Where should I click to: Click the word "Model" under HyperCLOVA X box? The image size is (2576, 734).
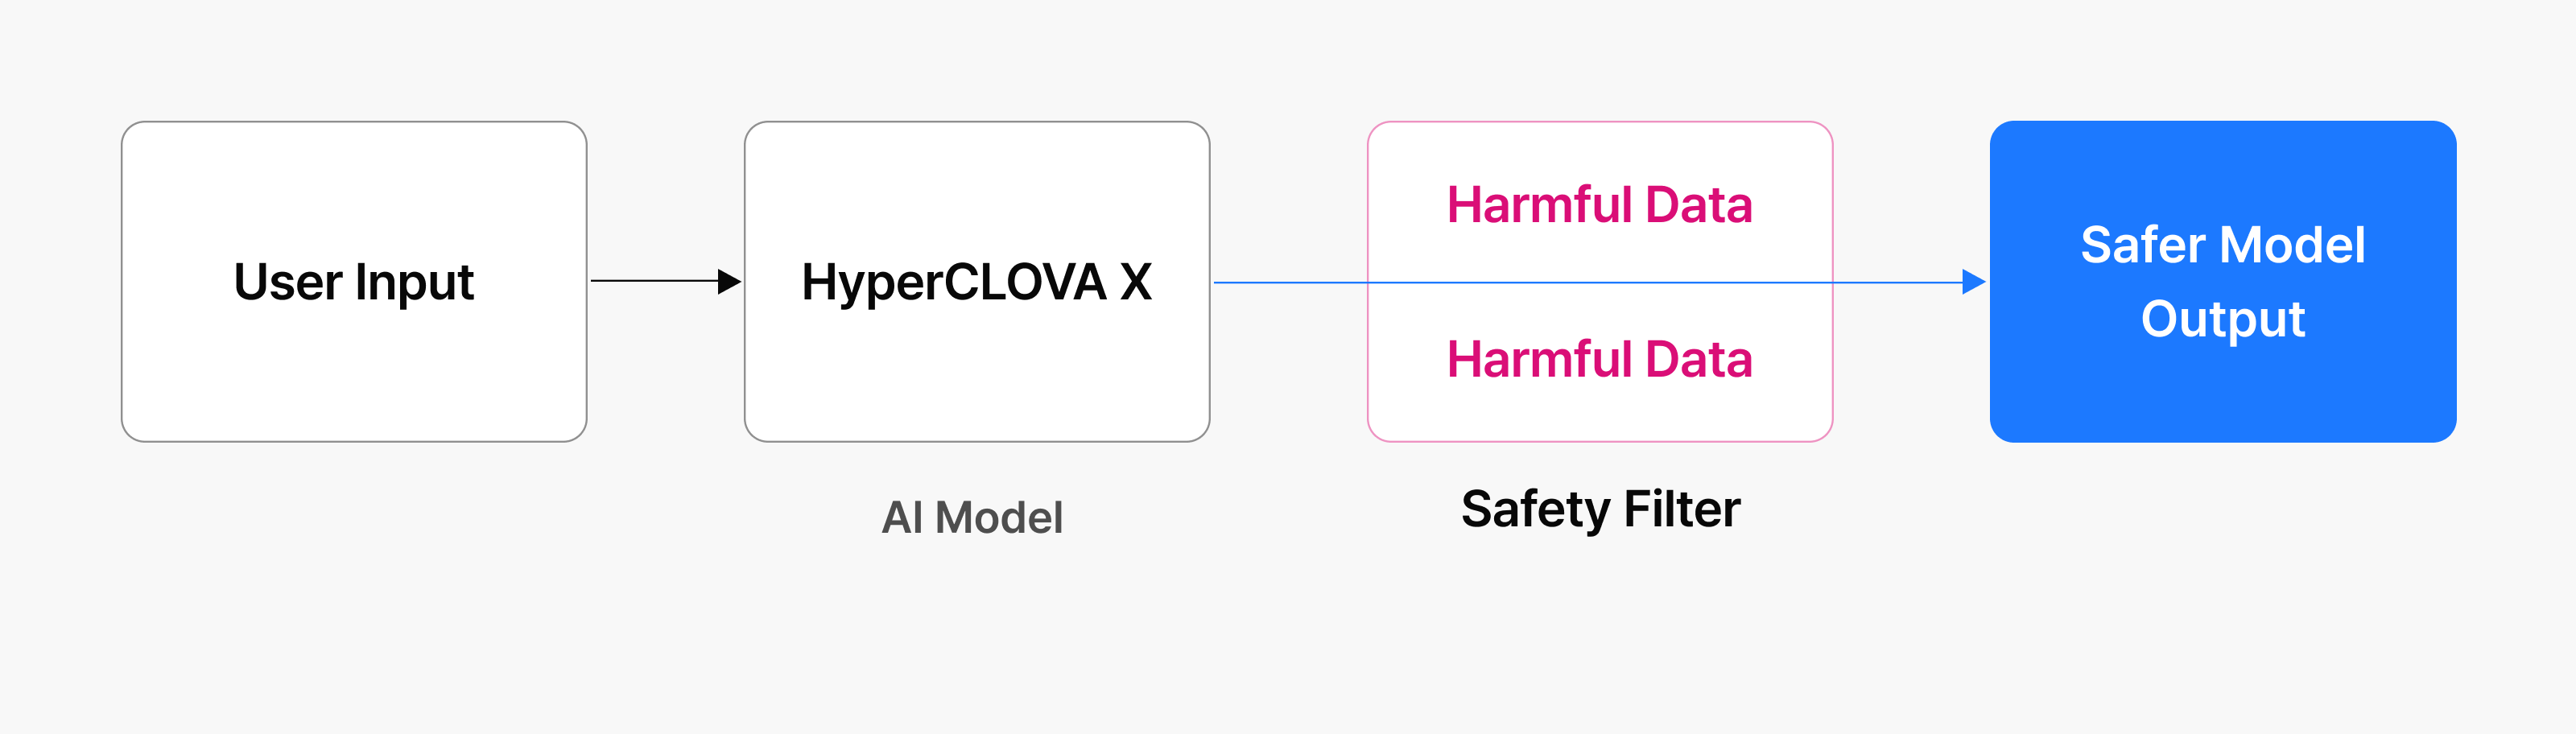pyautogui.click(x=999, y=518)
